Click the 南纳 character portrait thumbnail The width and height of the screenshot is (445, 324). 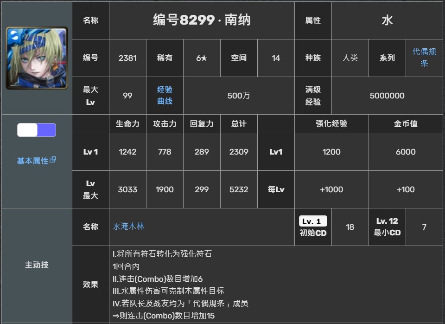tap(37, 58)
